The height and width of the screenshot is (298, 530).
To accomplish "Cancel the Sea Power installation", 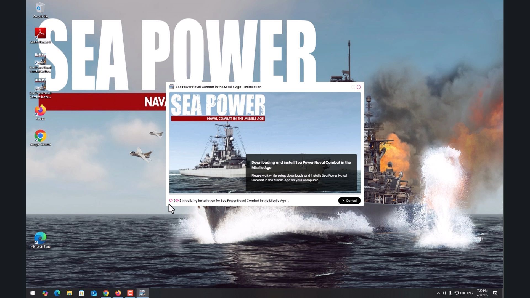I will (x=349, y=201).
